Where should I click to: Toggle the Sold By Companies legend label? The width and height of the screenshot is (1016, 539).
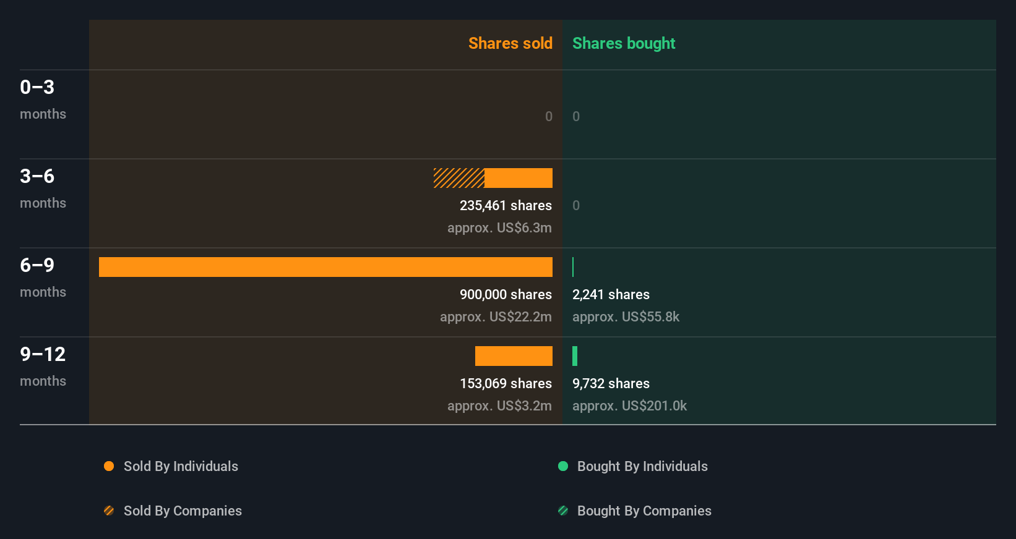coord(183,511)
